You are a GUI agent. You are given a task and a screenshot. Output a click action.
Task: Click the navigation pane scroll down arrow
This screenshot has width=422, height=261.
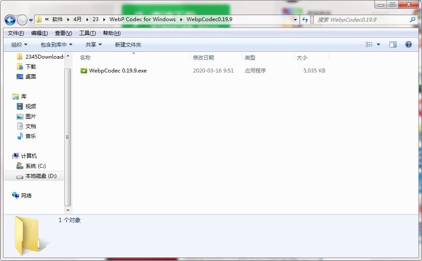[x=68, y=210]
